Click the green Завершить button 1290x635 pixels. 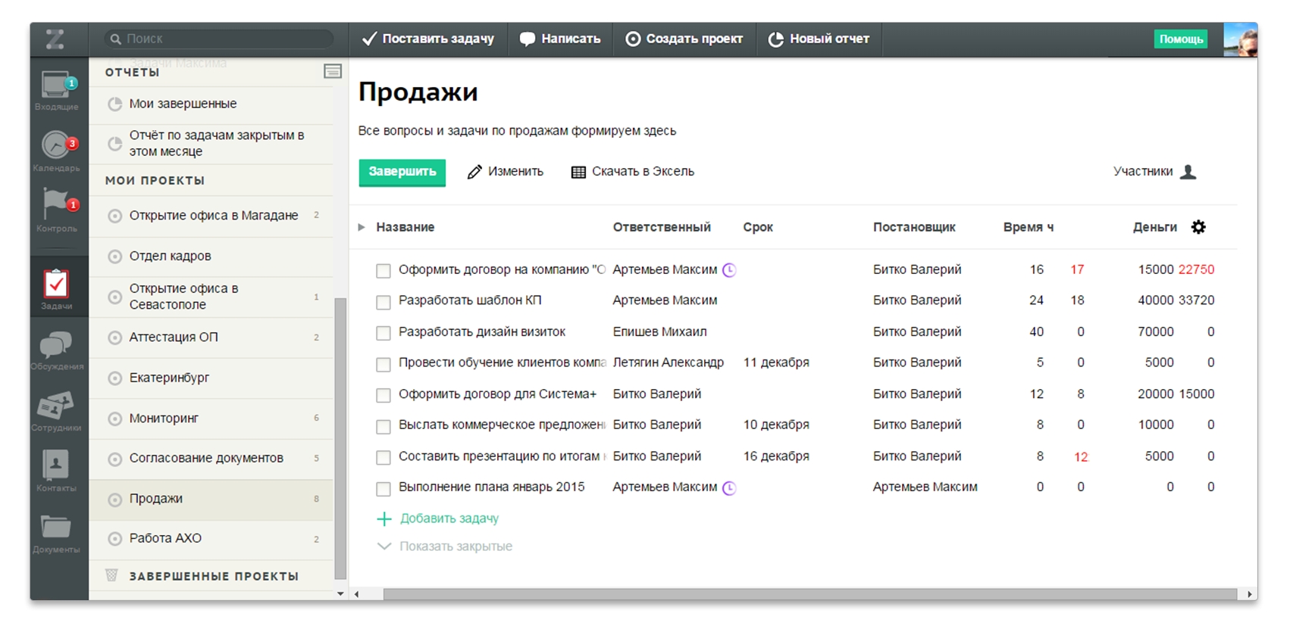402,173
